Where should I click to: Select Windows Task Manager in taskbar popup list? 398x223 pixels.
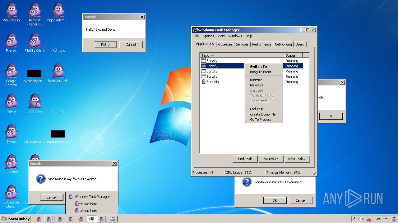(92, 197)
